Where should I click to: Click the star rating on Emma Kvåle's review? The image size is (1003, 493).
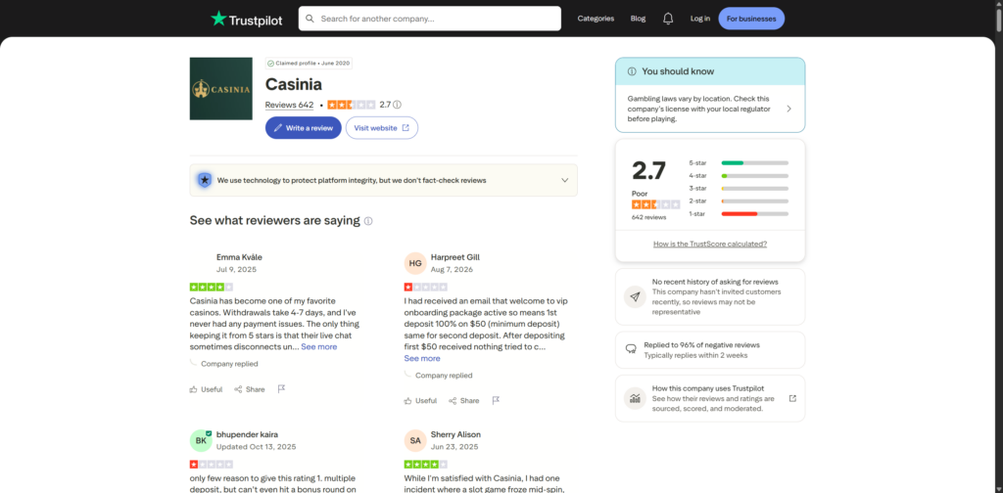pos(212,288)
